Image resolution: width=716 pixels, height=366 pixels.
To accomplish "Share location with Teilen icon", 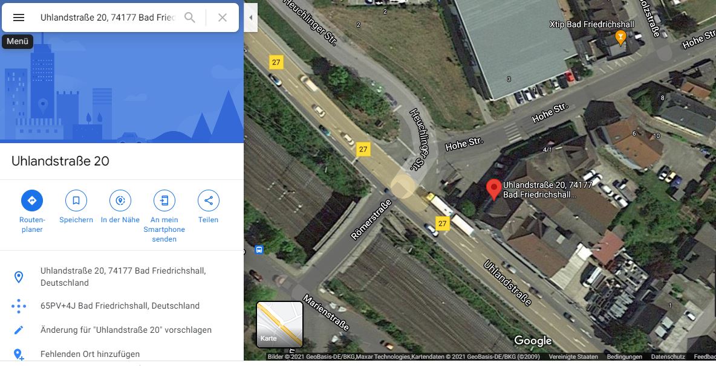I will click(208, 201).
